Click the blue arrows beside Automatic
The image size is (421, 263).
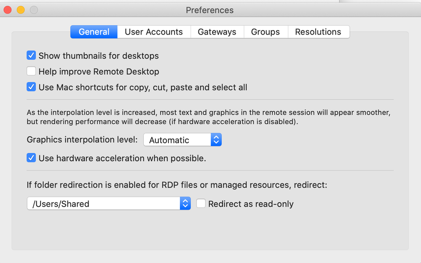click(x=216, y=140)
